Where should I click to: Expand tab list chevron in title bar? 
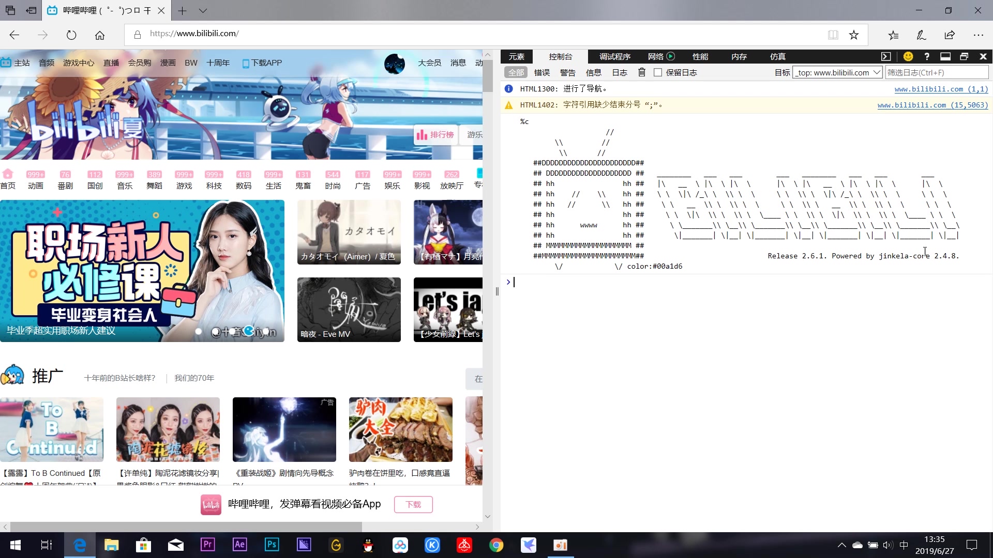203,10
